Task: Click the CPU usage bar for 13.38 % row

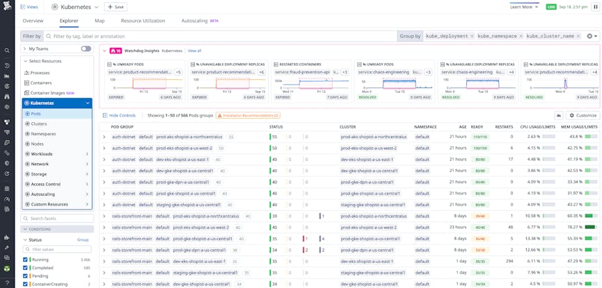Action: (549, 239)
